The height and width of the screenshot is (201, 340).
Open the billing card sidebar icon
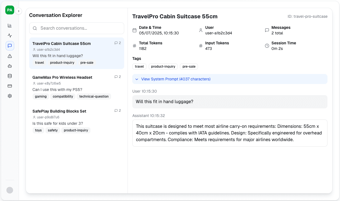tap(10, 86)
